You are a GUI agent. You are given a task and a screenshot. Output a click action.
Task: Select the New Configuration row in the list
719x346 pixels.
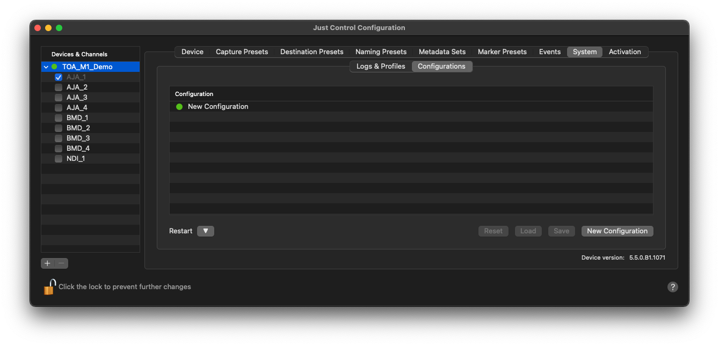411,107
